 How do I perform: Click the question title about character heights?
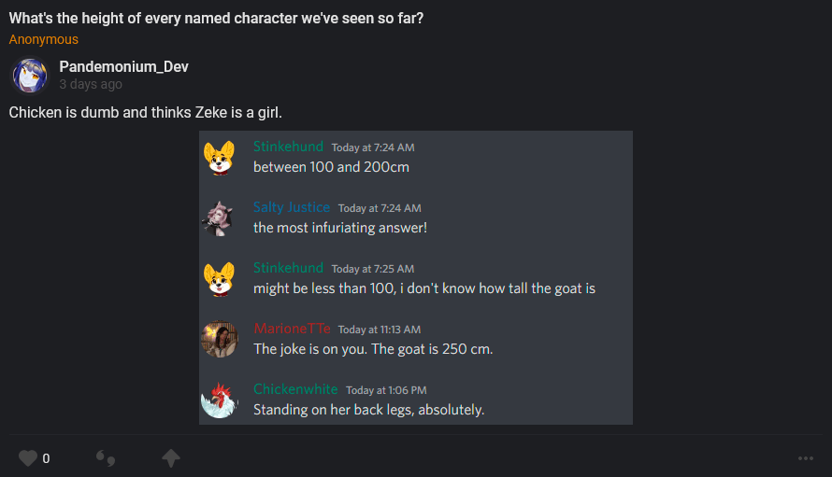pyautogui.click(x=216, y=18)
